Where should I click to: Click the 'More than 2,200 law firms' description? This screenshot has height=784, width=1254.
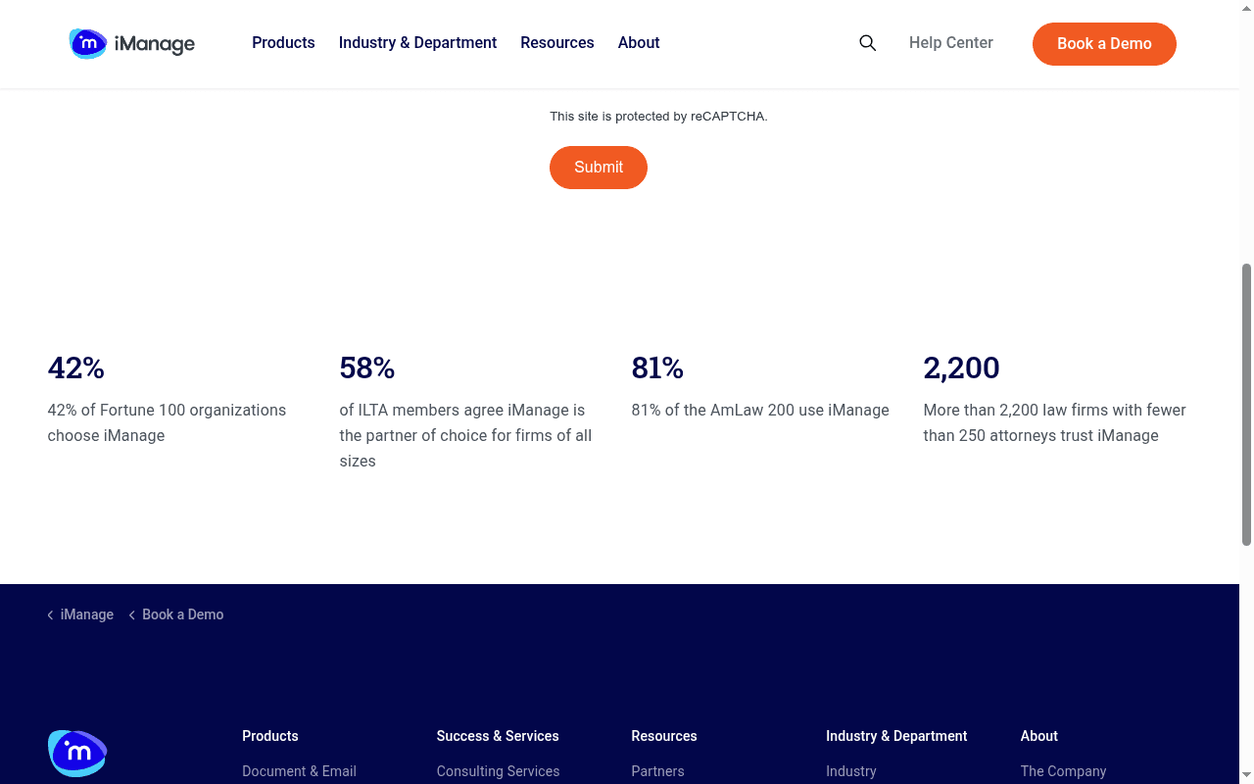(1054, 423)
